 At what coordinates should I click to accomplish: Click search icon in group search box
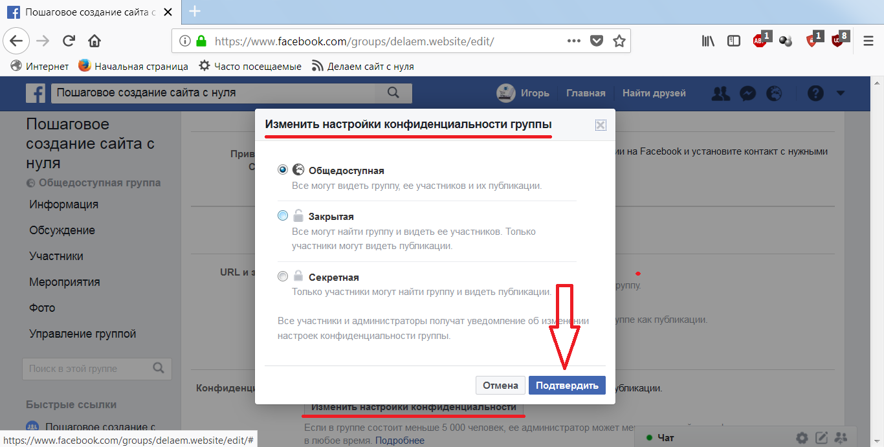159,368
